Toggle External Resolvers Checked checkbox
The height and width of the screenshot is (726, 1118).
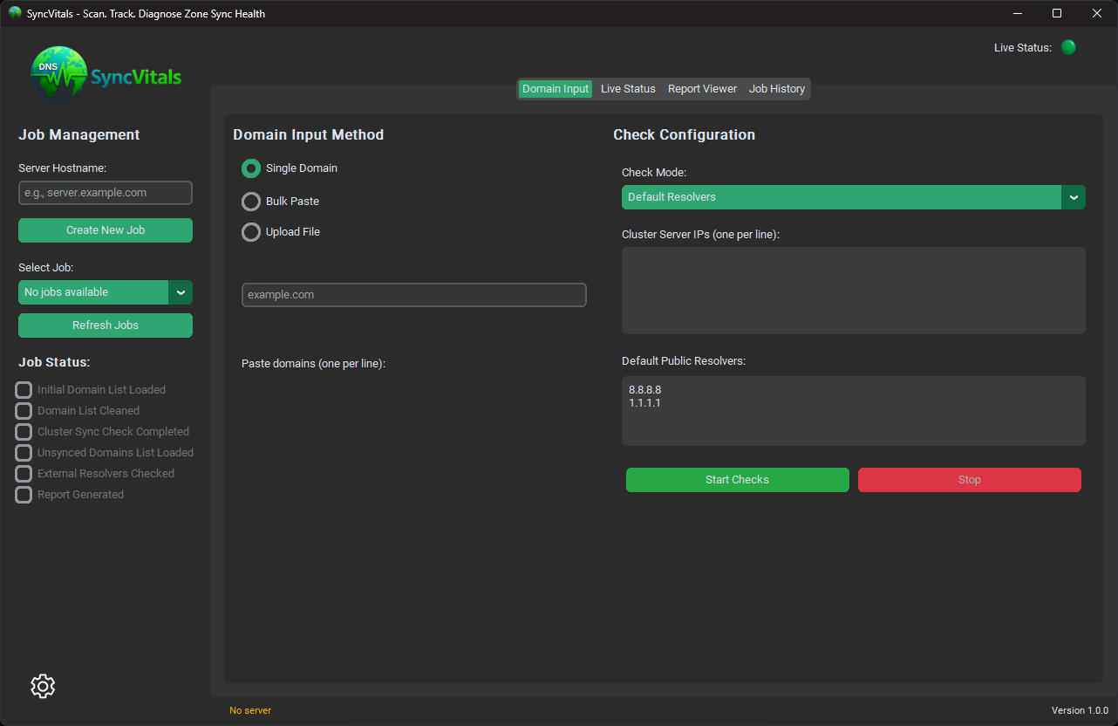[24, 474]
